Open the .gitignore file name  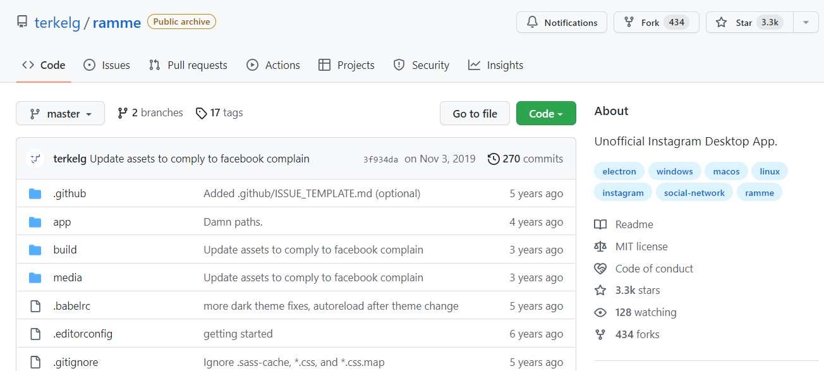point(76,362)
